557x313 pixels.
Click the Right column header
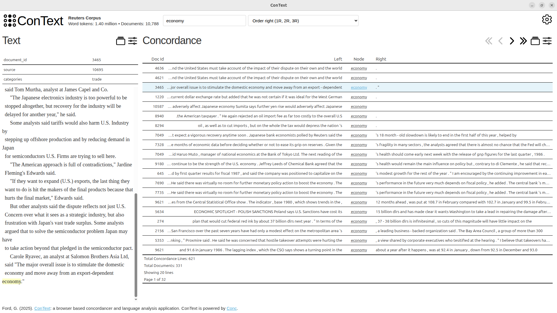click(381, 59)
